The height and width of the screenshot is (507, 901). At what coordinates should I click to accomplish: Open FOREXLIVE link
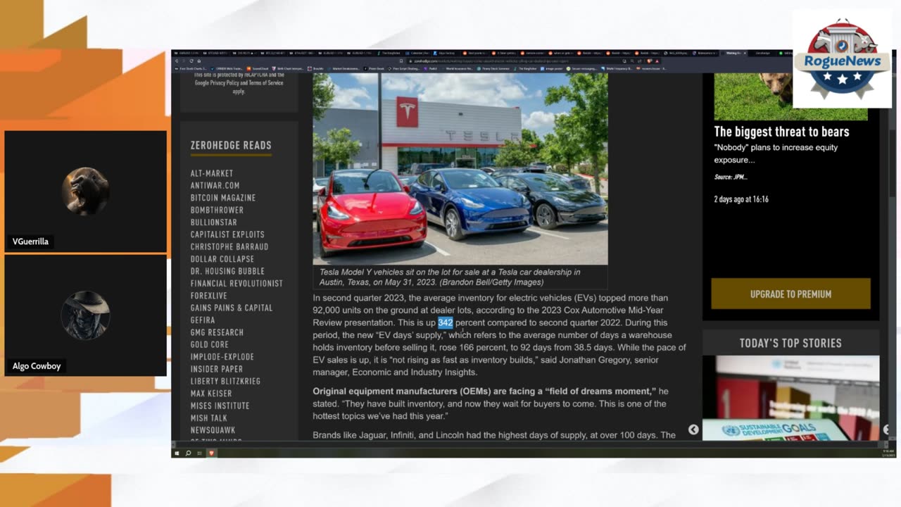pos(208,296)
